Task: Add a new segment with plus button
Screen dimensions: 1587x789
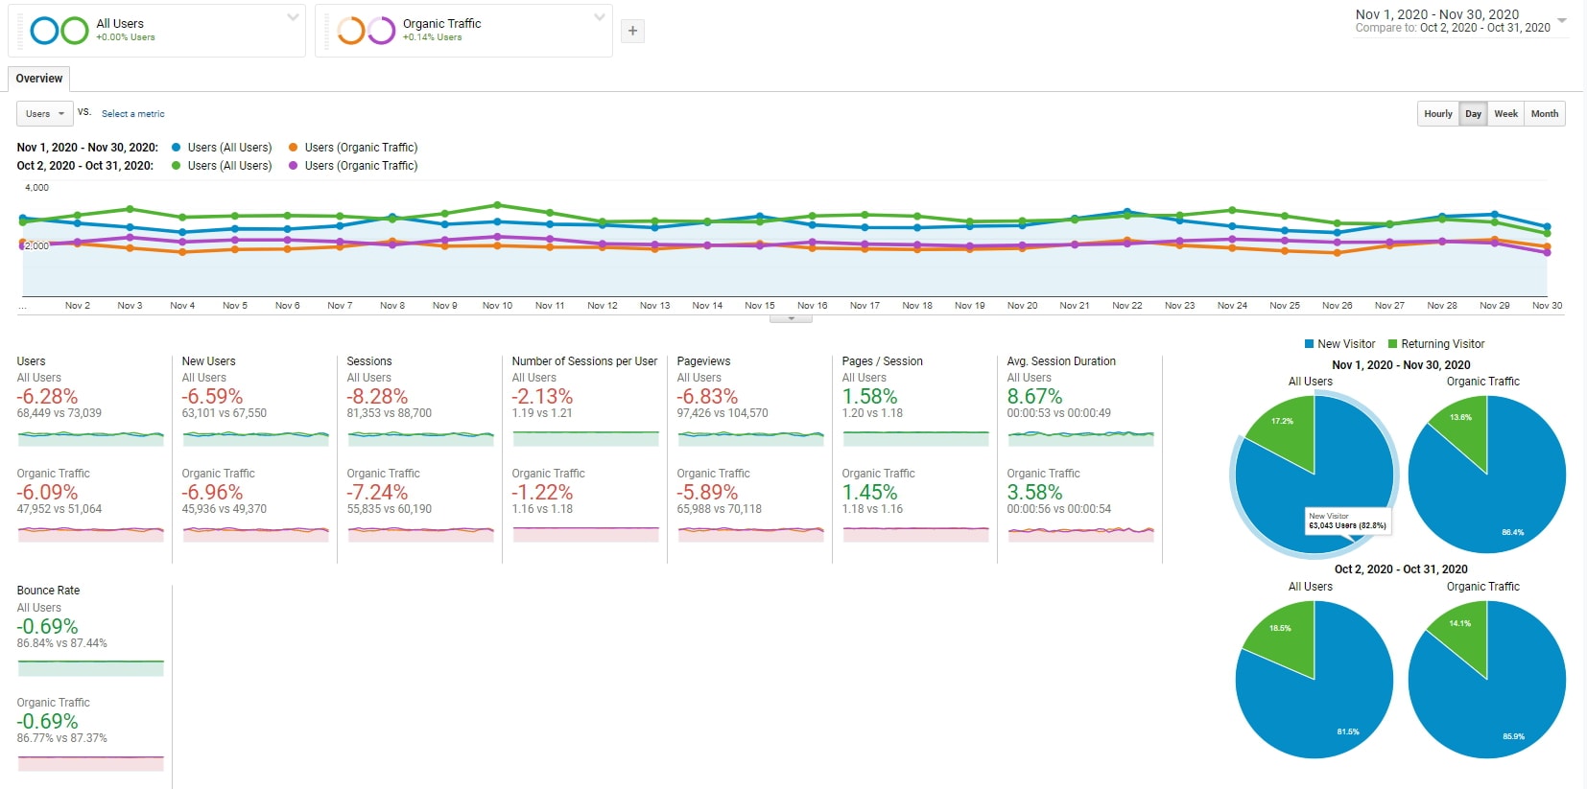Action: pos(632,31)
